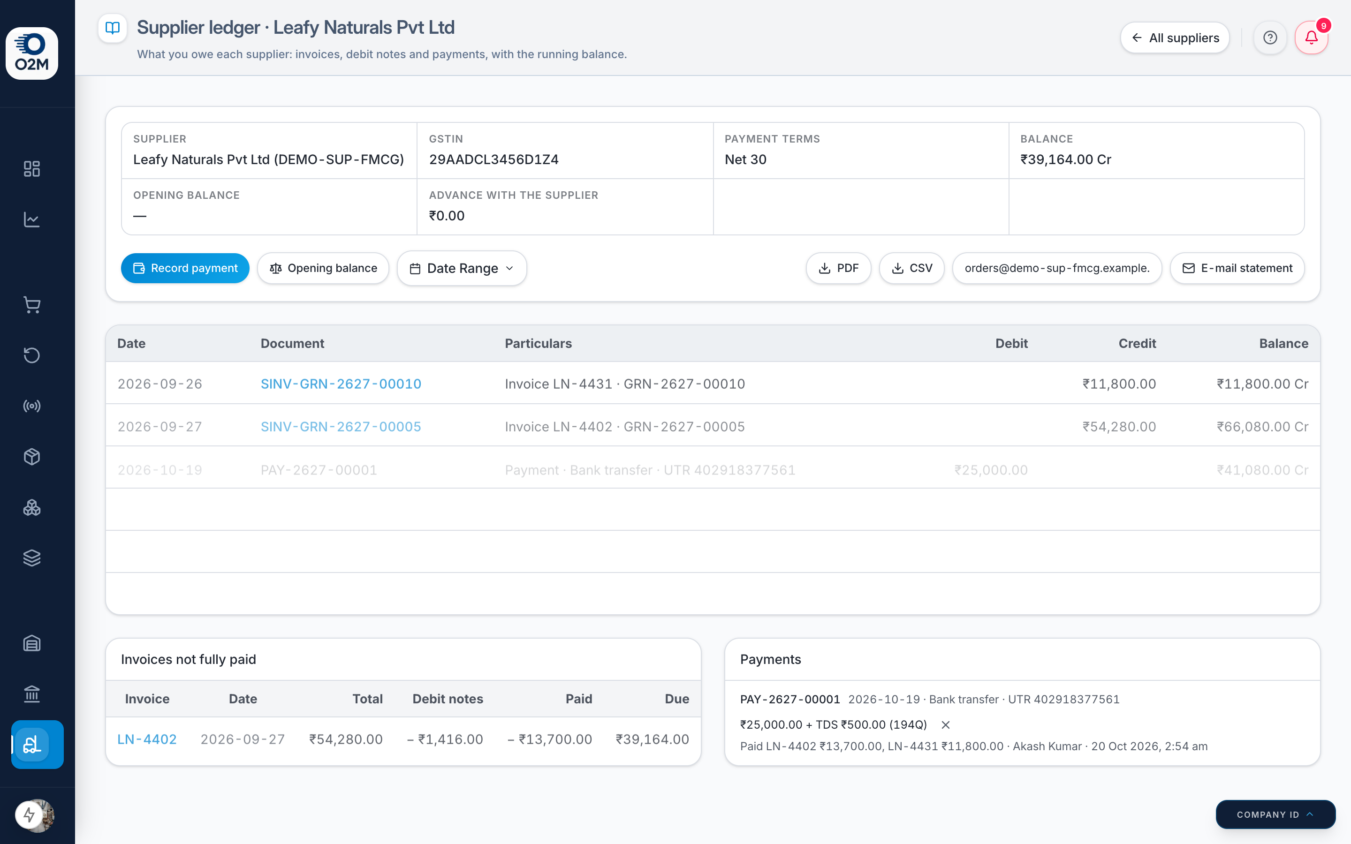Open the broadcast signal sidebar icon
The height and width of the screenshot is (844, 1351).
click(32, 406)
